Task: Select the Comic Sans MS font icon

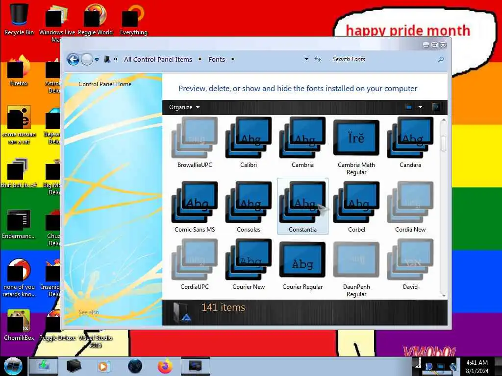Action: (195, 202)
